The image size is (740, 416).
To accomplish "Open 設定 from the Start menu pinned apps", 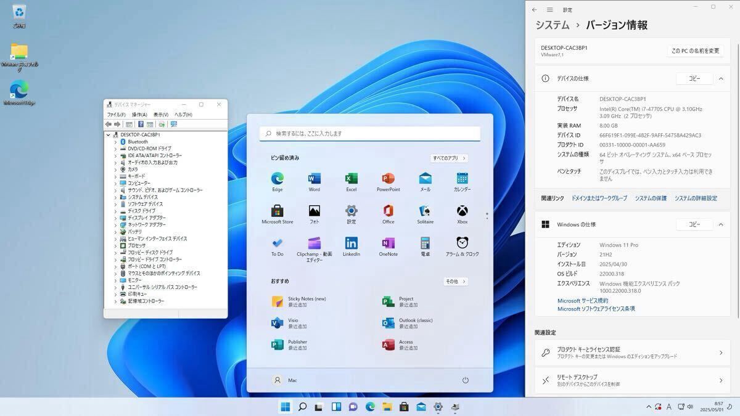I will coord(351,214).
